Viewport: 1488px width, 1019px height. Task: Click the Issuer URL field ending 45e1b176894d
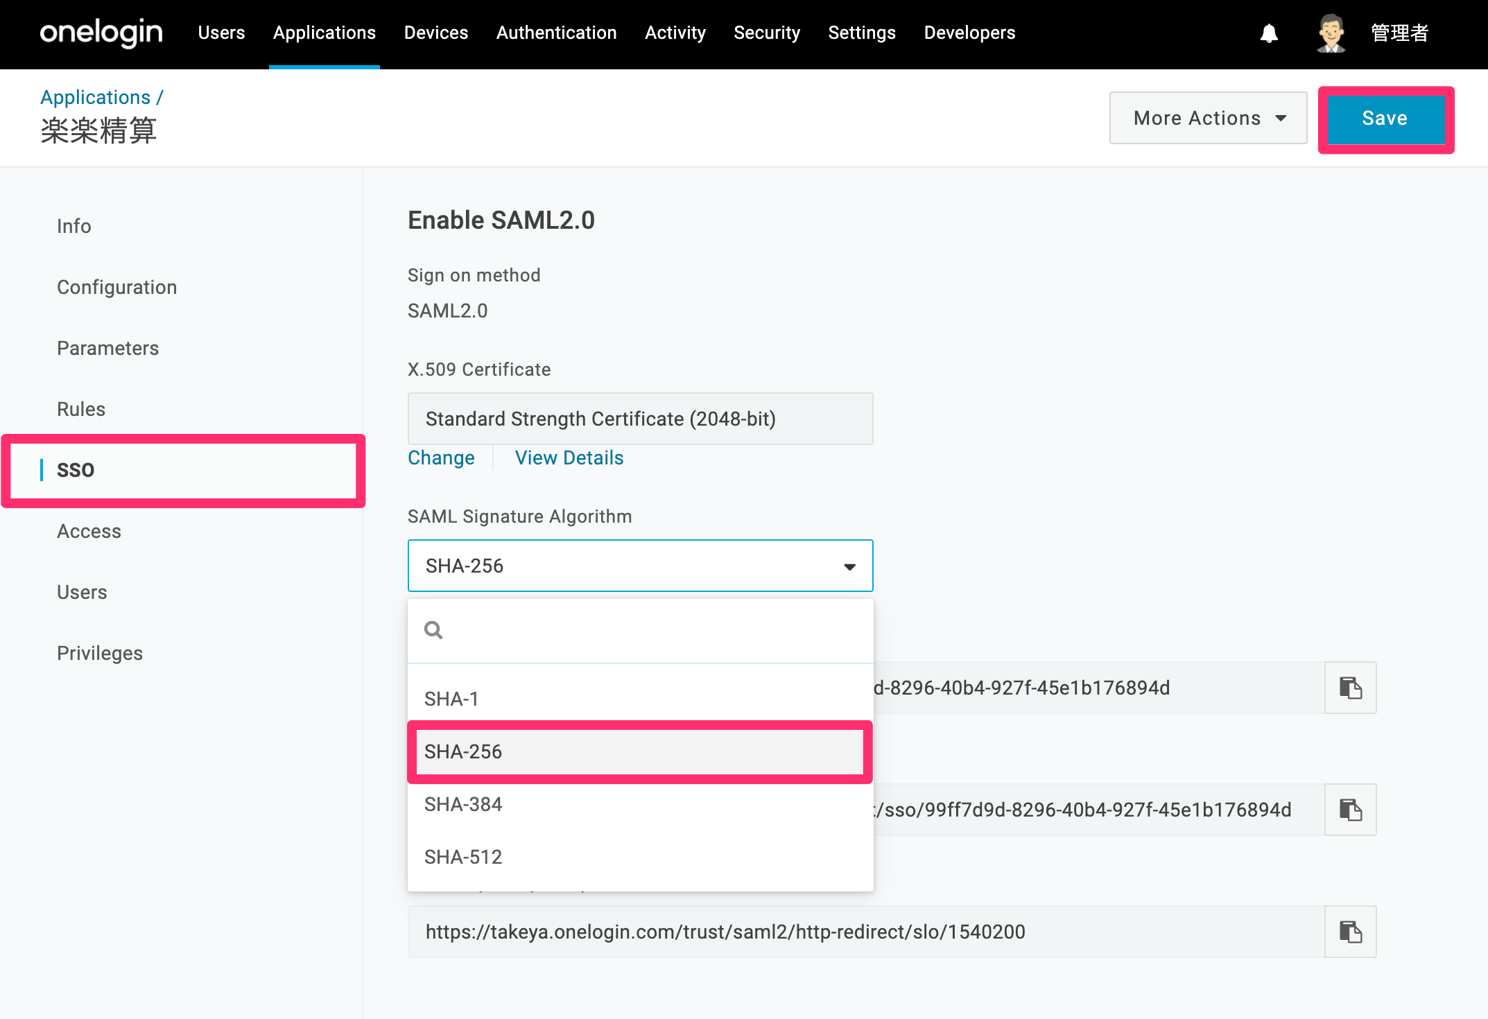[x=1099, y=688]
